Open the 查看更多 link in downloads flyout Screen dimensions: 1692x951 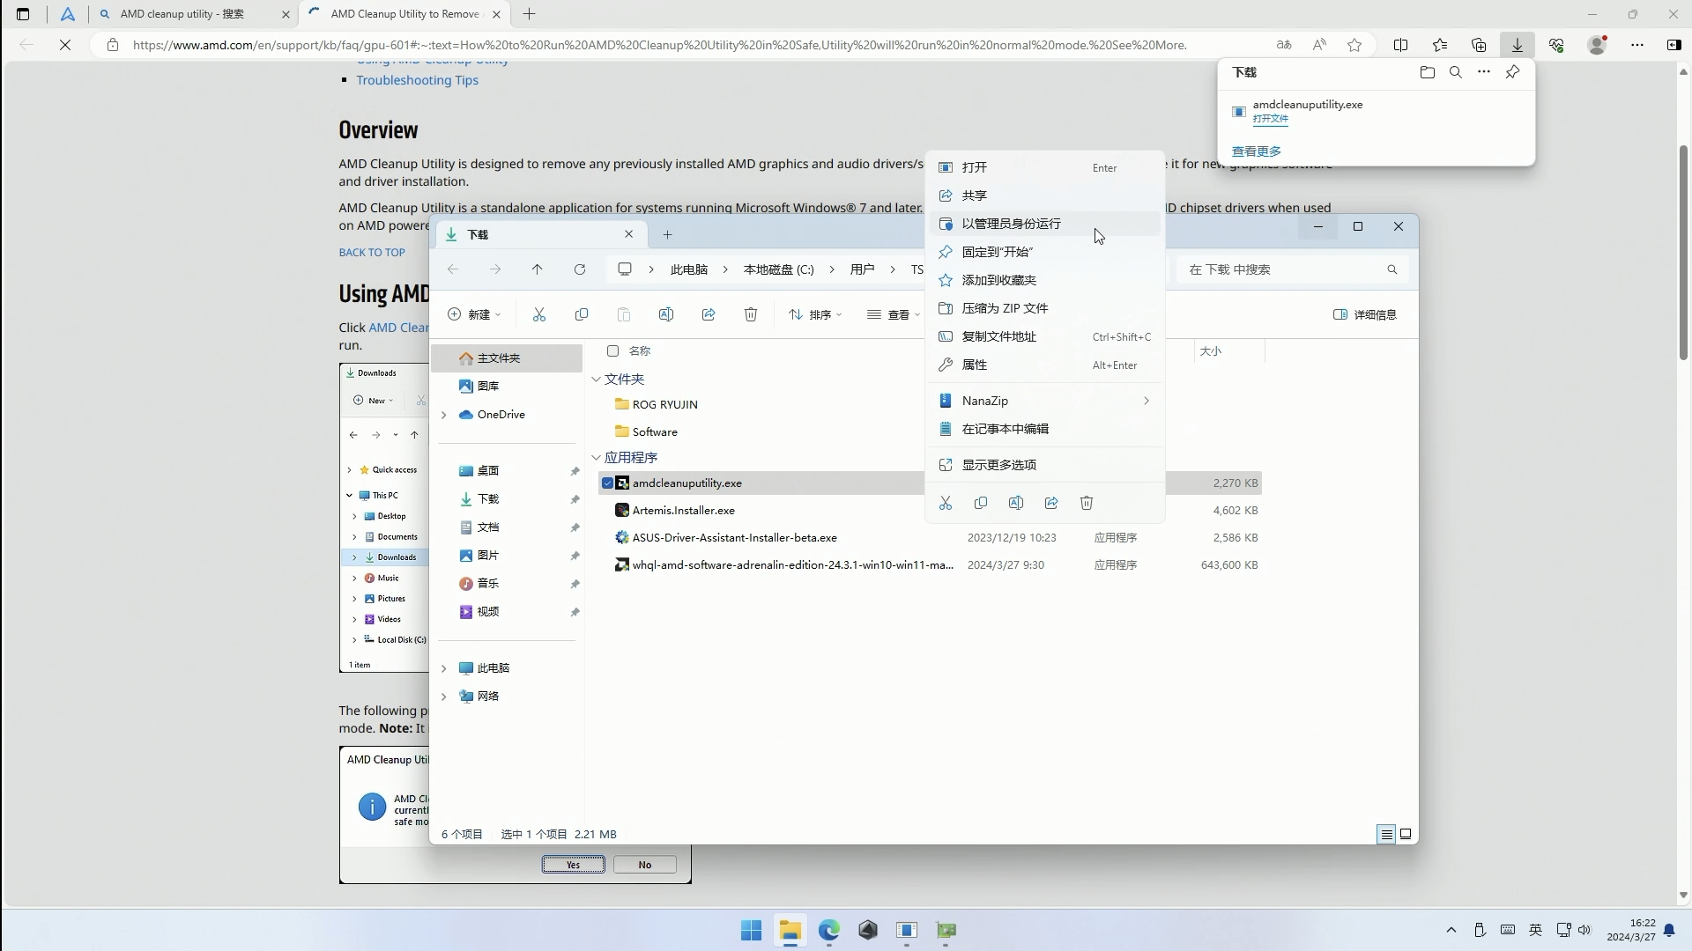pyautogui.click(x=1256, y=151)
